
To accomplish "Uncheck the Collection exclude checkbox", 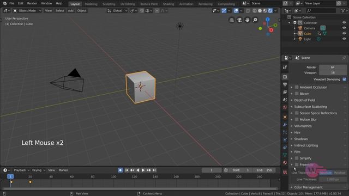I will pyautogui.click(x=295, y=23).
